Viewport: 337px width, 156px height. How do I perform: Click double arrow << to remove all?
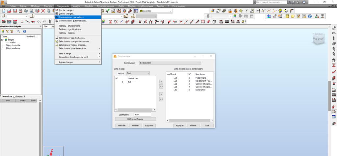pyautogui.click(x=161, y=99)
